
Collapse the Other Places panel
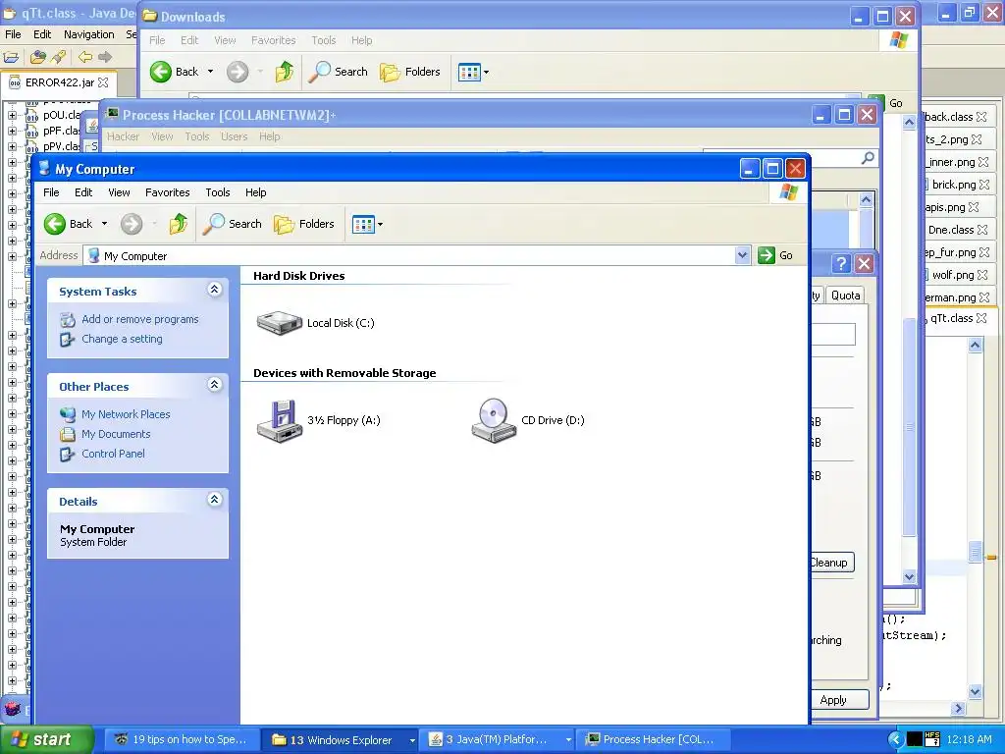[215, 385]
